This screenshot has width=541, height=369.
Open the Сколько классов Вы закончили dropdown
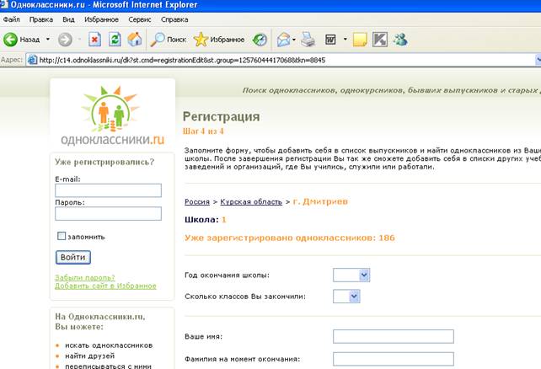[353, 296]
